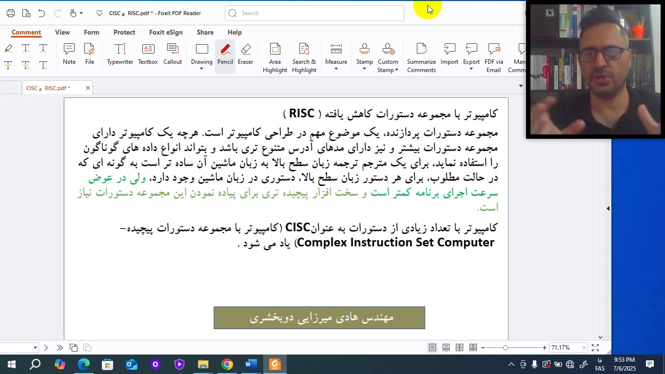Switch to the Share ribbon tab
The width and height of the screenshot is (665, 374).
point(205,32)
